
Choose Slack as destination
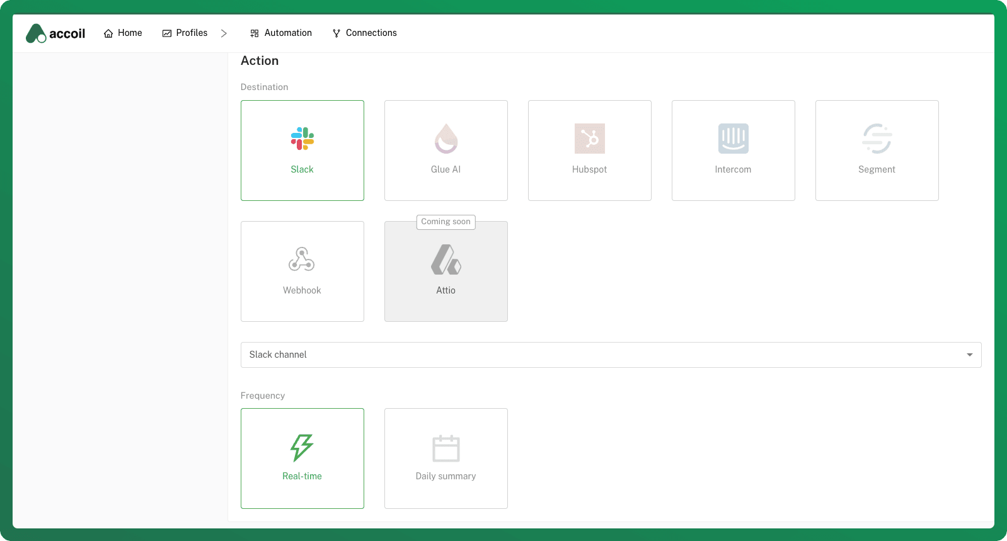[302, 151]
